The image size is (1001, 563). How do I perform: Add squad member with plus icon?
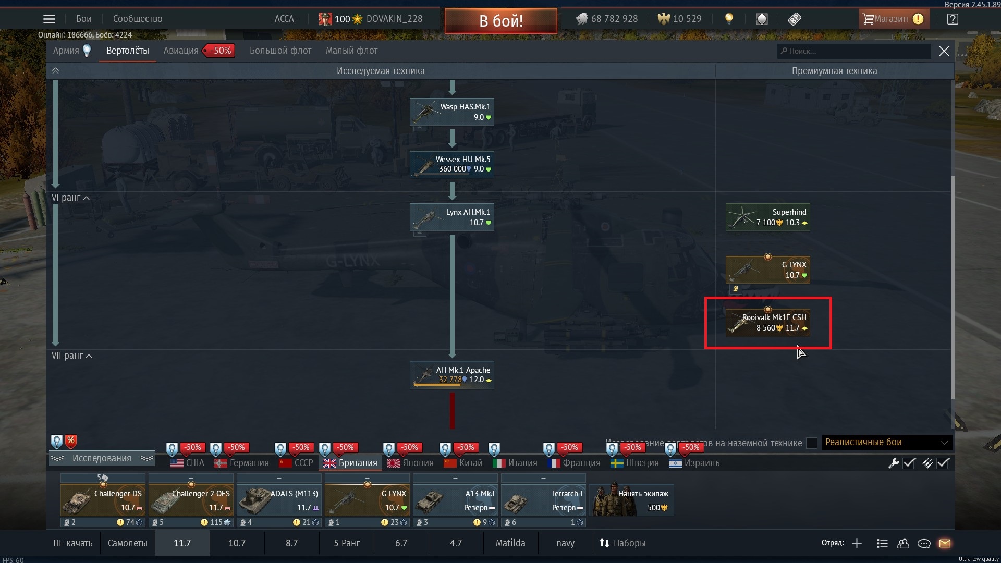pyautogui.click(x=857, y=543)
